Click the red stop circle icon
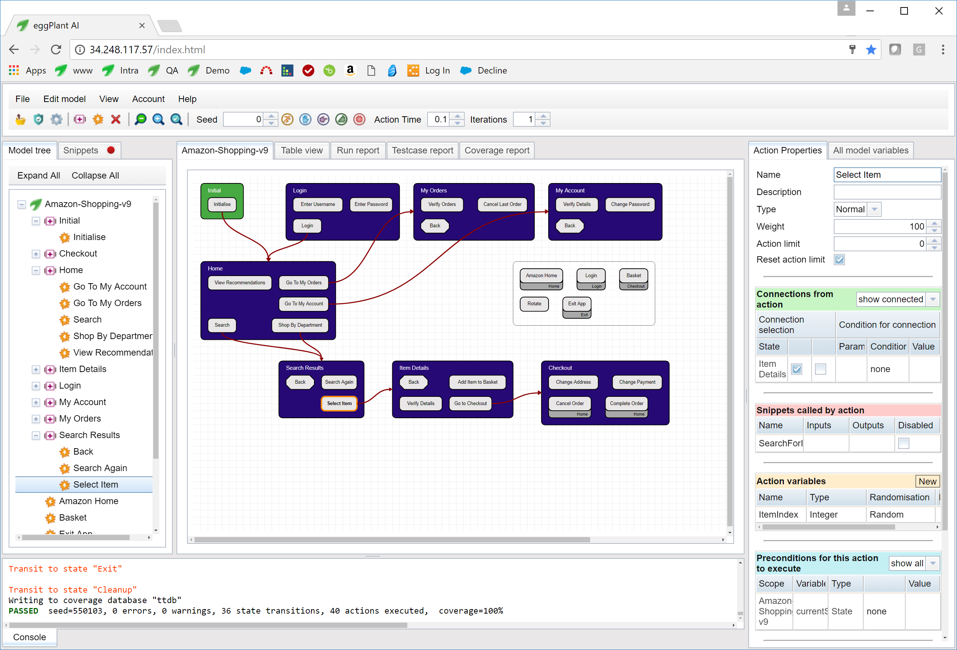Image resolution: width=957 pixels, height=650 pixels. pos(359,120)
